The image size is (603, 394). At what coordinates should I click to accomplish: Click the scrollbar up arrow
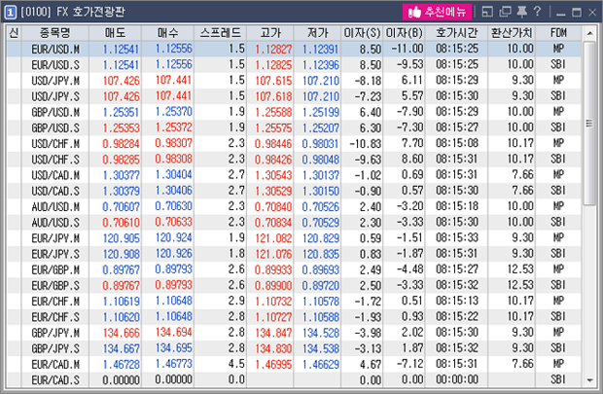pos(589,34)
